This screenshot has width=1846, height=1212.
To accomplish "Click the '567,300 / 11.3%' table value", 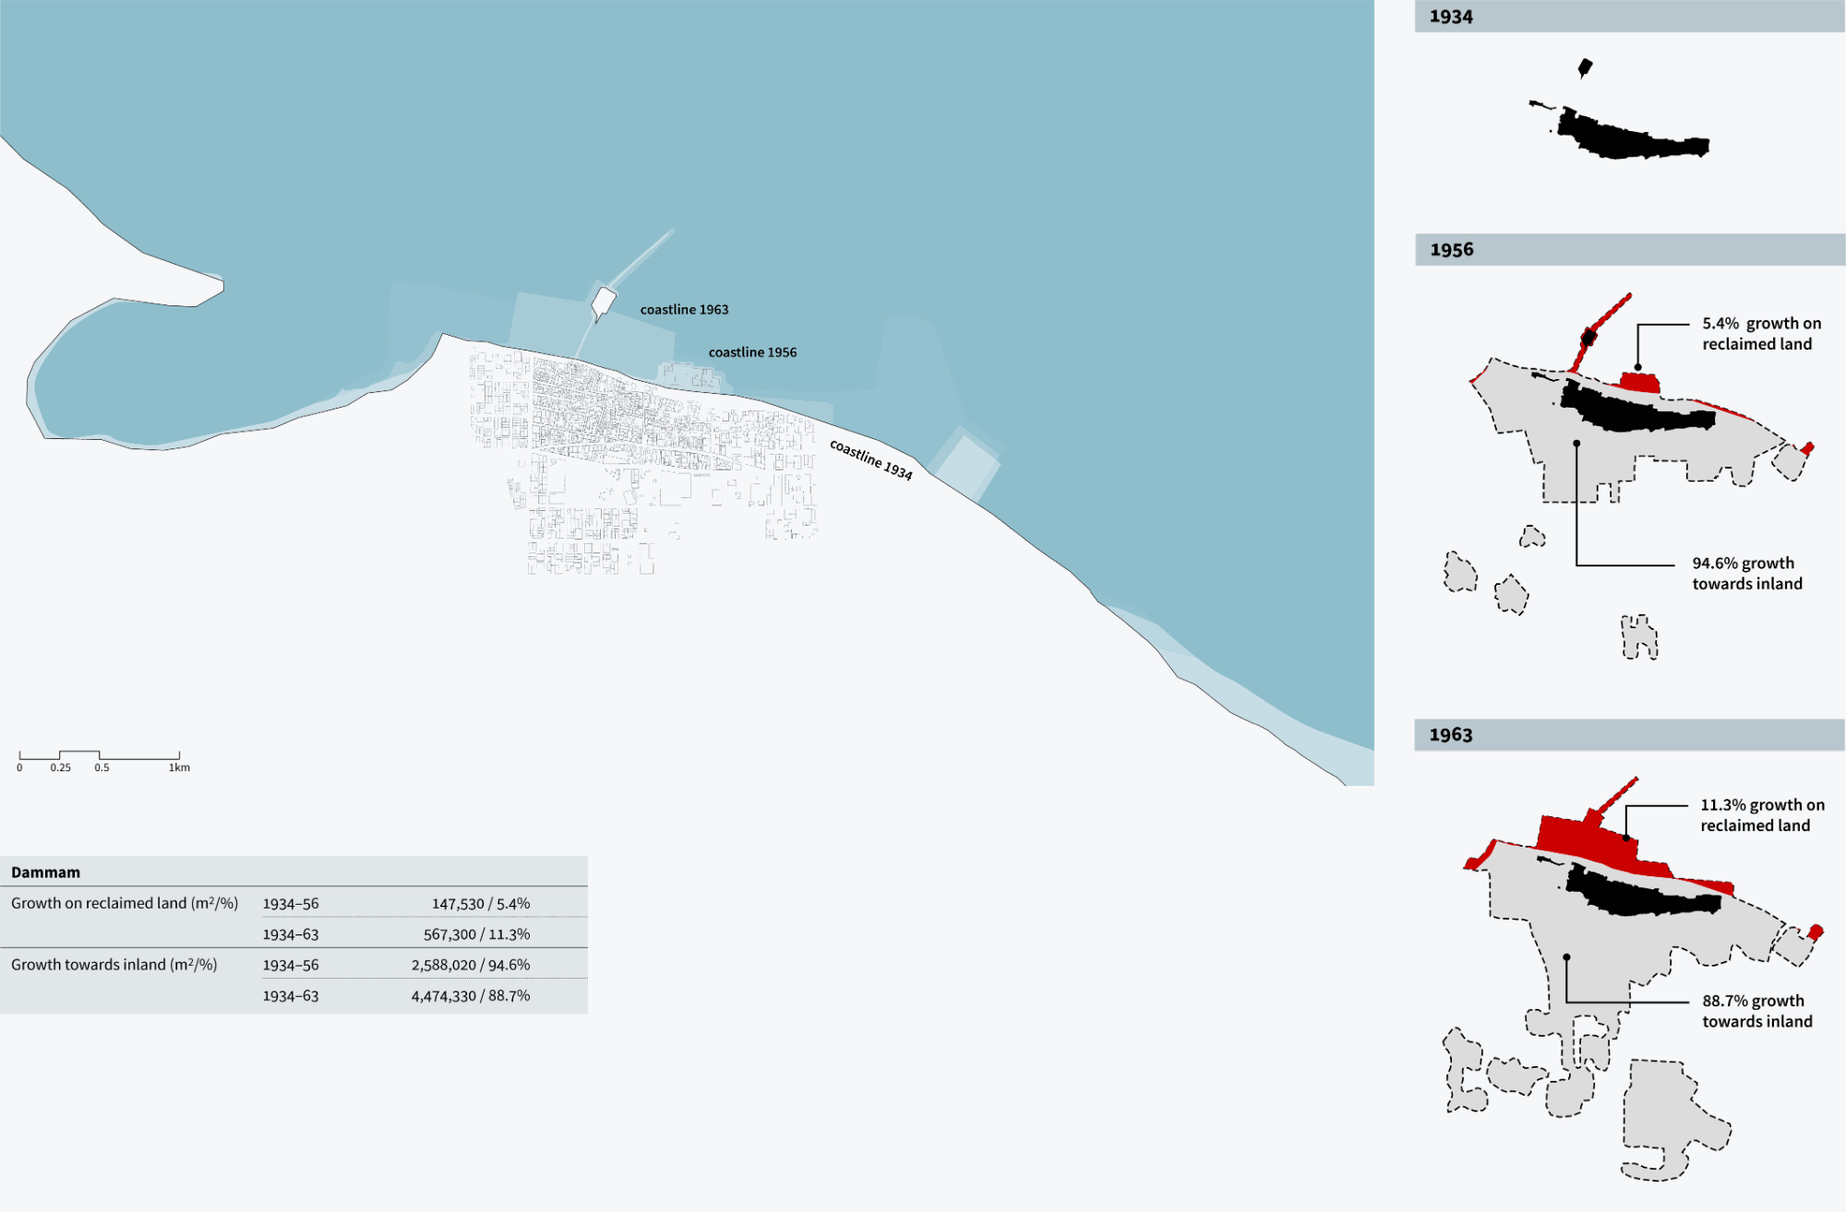I will coord(476,934).
